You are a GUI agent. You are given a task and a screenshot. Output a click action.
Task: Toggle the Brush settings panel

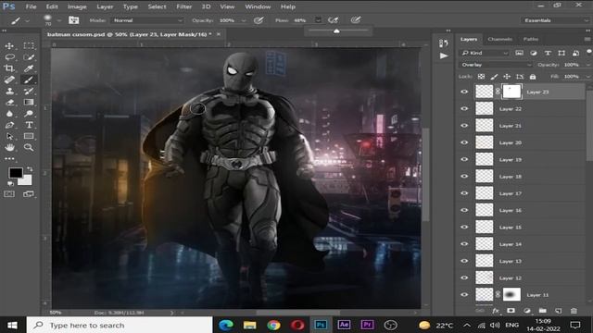(74, 20)
